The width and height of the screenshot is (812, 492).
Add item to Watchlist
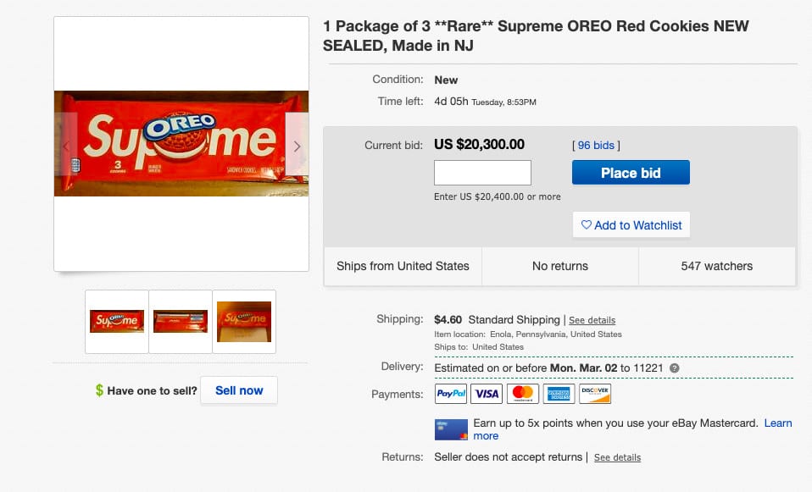coord(631,225)
